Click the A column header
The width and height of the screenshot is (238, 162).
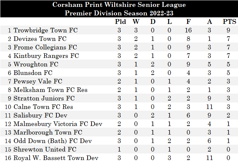pos(210,22)
